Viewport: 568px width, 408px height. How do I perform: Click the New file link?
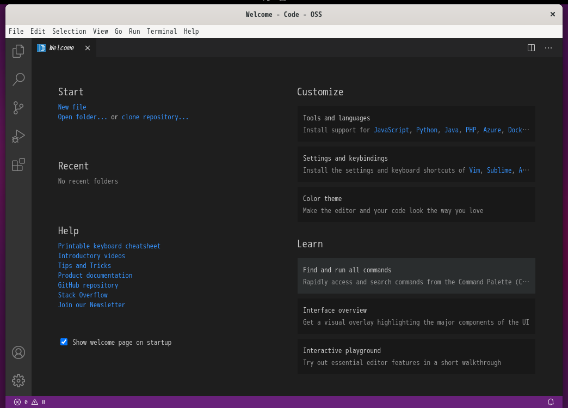(x=72, y=107)
